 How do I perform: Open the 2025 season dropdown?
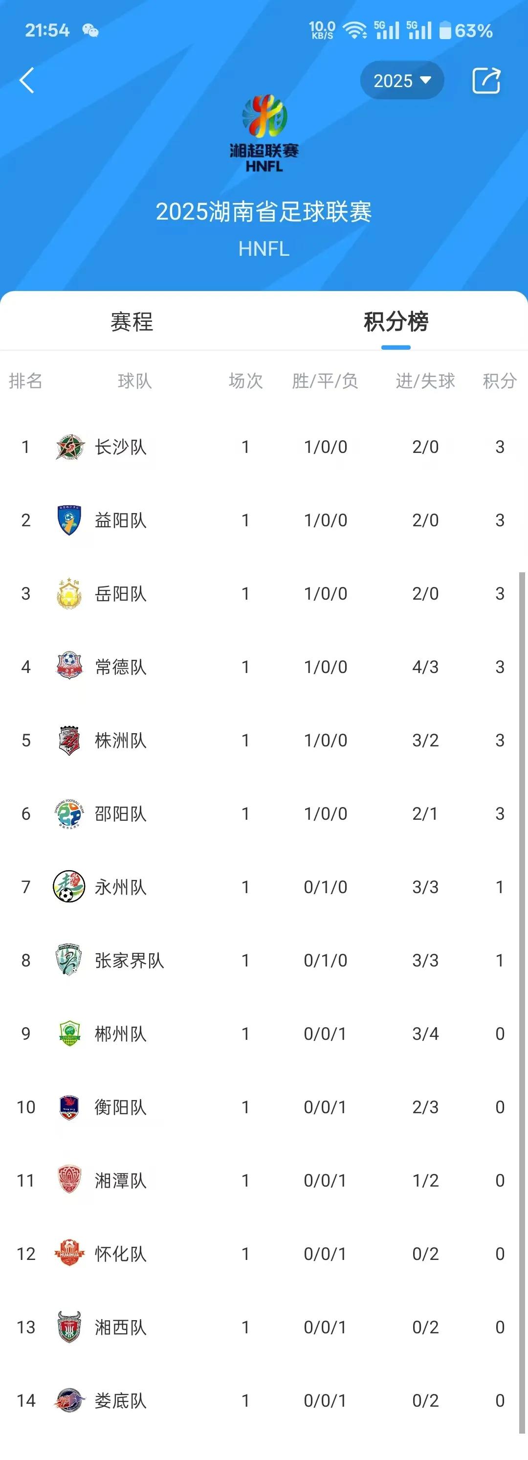tap(402, 81)
